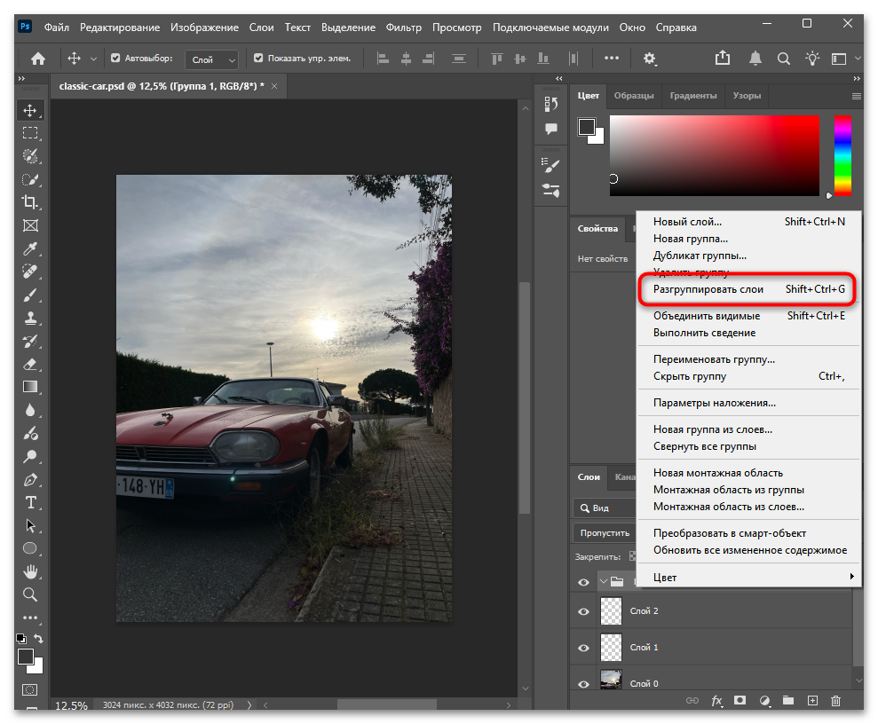This screenshot has width=878, height=724.
Task: Select the Horizontal Type tool
Action: tap(30, 502)
